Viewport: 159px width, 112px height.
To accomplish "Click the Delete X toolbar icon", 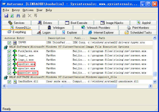I will [30, 16].
